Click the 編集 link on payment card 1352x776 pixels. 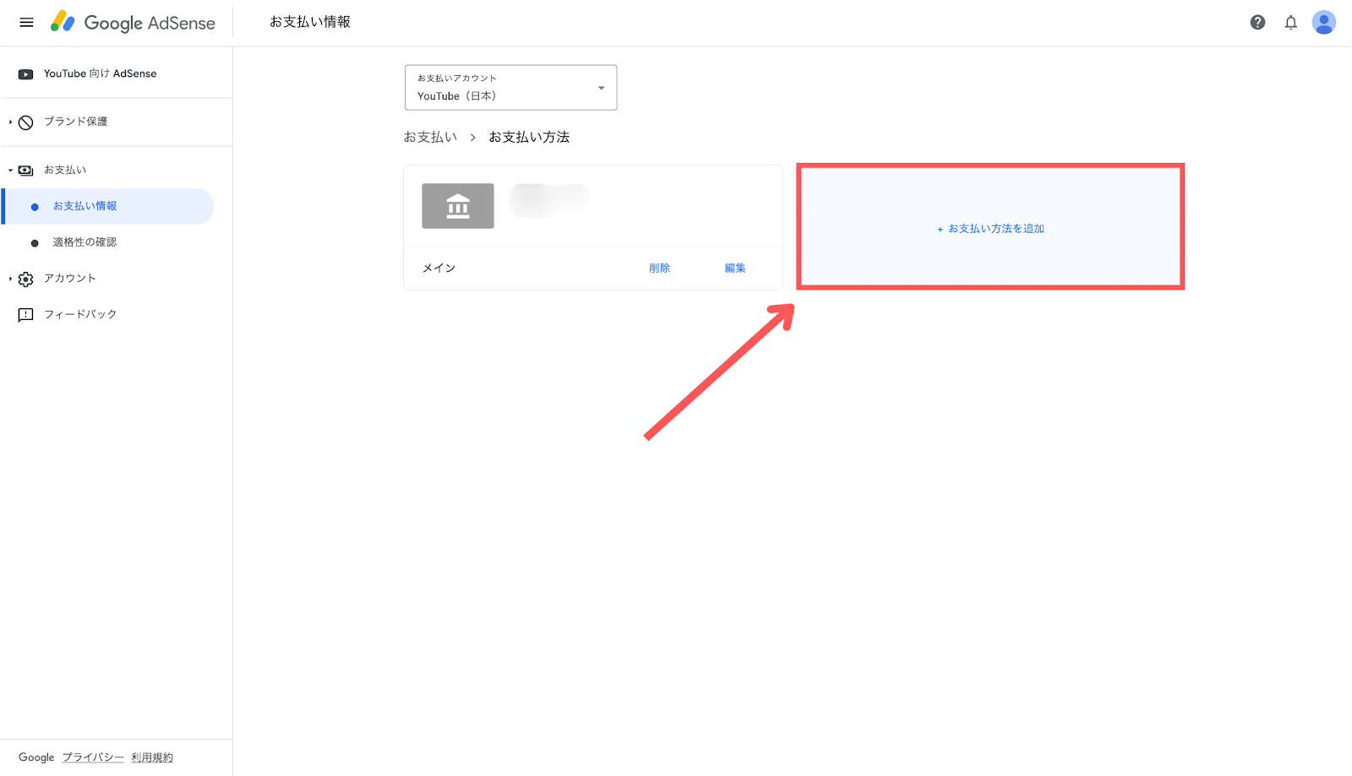pyautogui.click(x=734, y=269)
